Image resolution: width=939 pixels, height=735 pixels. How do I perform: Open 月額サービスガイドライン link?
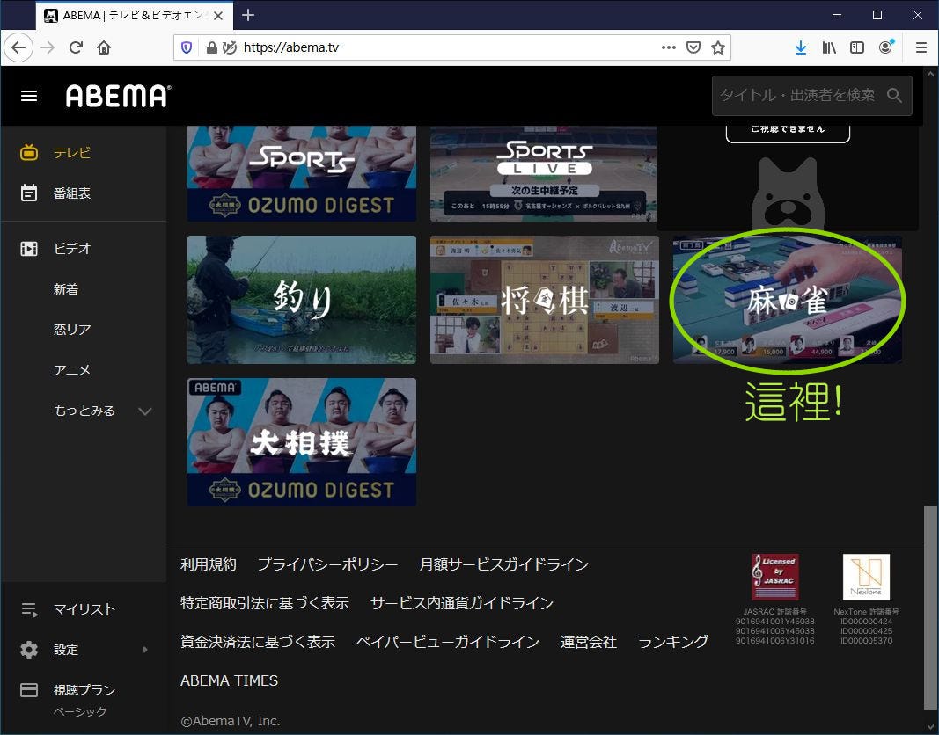click(504, 564)
